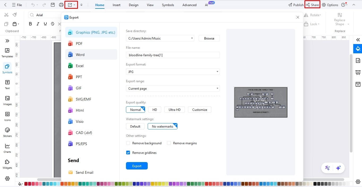Viewport: 362px width, 187px height.
Task: Uncheck the Remove gridlines checkbox
Action: click(x=128, y=153)
